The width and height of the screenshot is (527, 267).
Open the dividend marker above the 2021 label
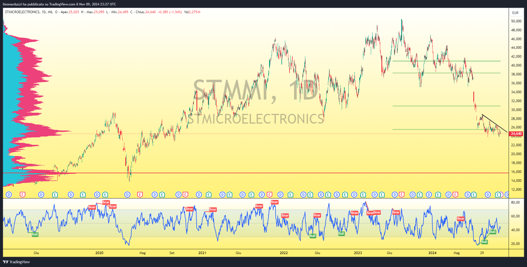point(199,195)
